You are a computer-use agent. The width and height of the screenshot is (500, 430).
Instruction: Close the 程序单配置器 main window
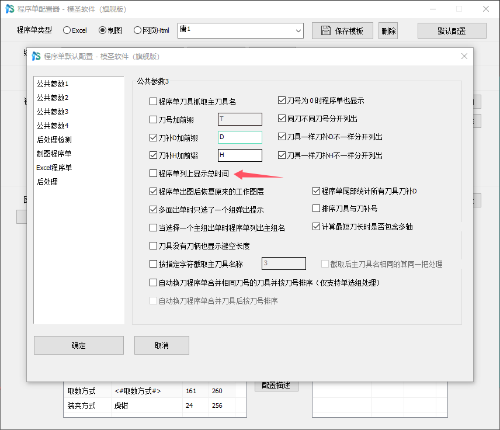click(x=485, y=9)
